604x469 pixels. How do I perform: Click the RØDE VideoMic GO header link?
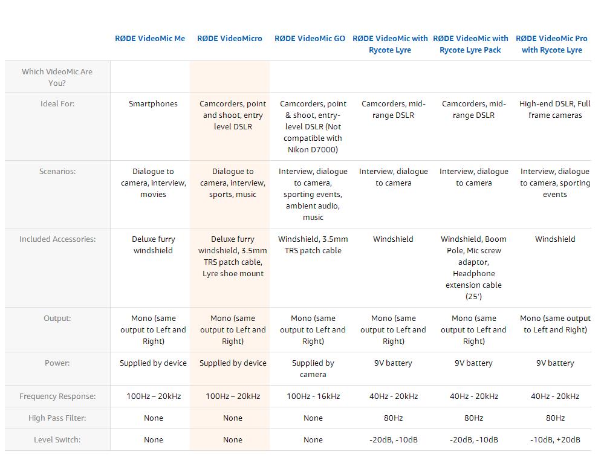310,39
